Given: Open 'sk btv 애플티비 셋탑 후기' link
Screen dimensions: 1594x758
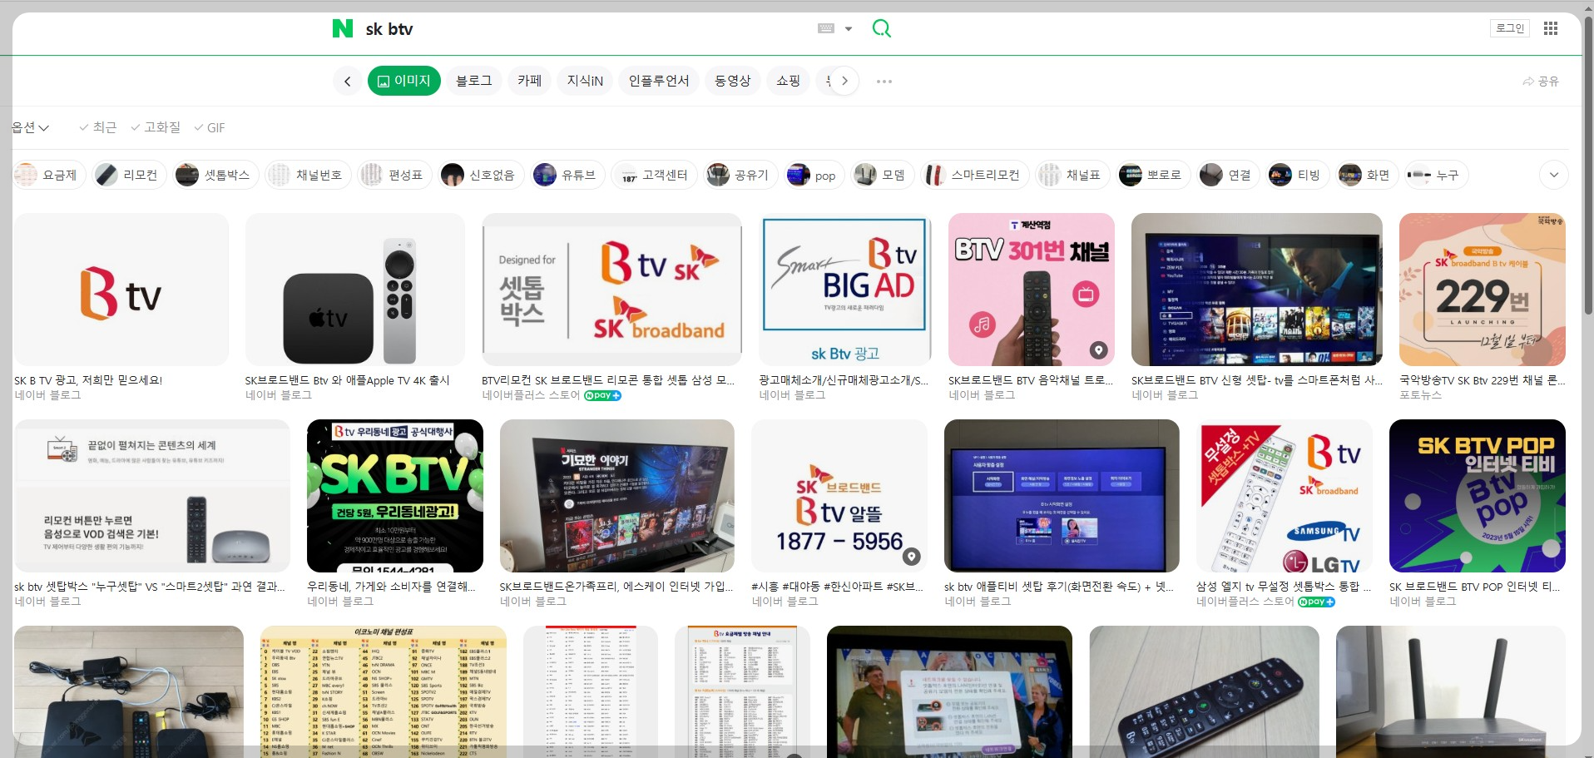Looking at the screenshot, I should (x=1058, y=587).
